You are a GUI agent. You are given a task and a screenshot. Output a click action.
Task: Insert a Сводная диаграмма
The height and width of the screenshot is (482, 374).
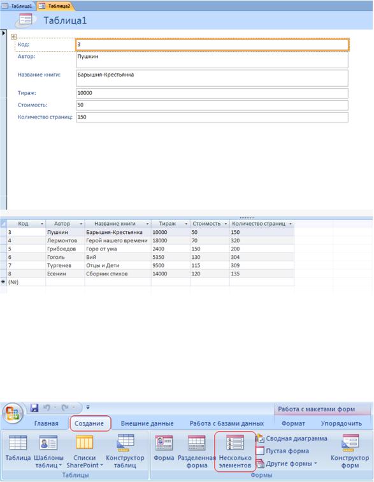(292, 439)
